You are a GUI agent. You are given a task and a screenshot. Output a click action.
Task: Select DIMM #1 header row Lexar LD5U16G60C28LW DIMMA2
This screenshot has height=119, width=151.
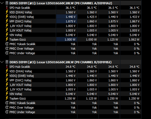73,3
